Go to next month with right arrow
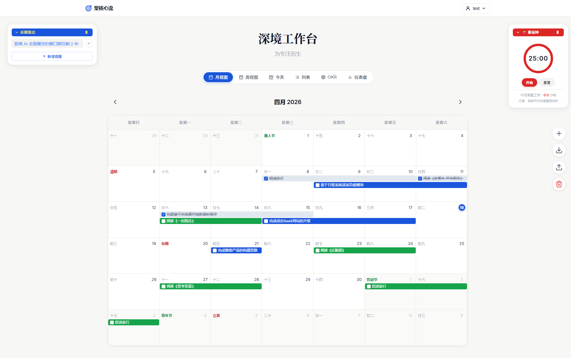571x358 pixels. pyautogui.click(x=460, y=102)
